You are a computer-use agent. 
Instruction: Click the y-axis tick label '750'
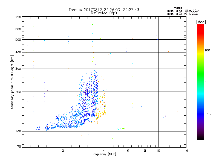[x=18, y=17]
